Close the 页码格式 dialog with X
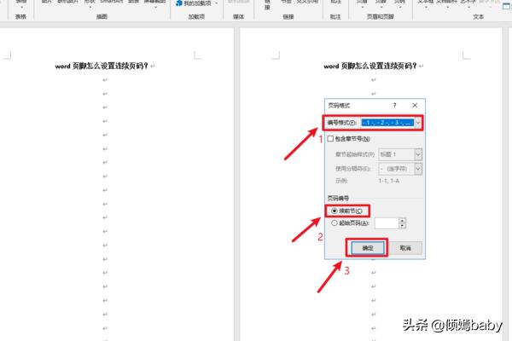 415,105
